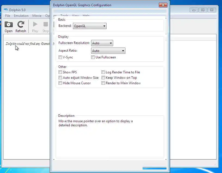Expand the Aspect Ratio dropdown
Screen dimensions: 222x173
click(x=108, y=51)
